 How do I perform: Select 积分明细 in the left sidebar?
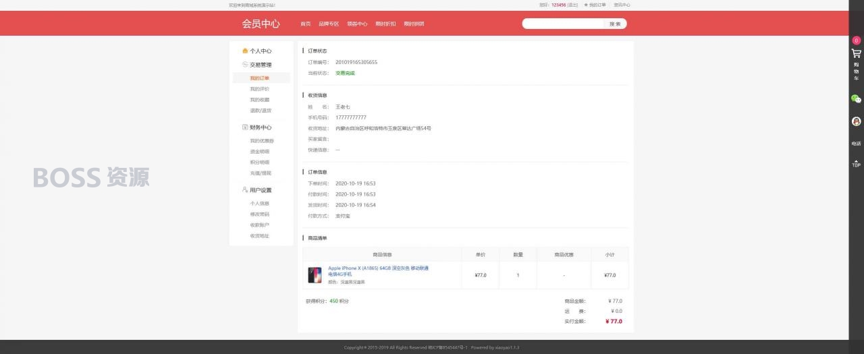click(x=259, y=163)
